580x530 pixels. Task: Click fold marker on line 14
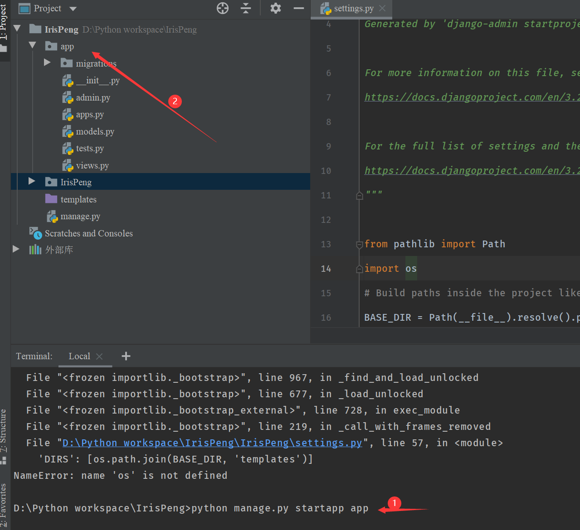pyautogui.click(x=360, y=269)
